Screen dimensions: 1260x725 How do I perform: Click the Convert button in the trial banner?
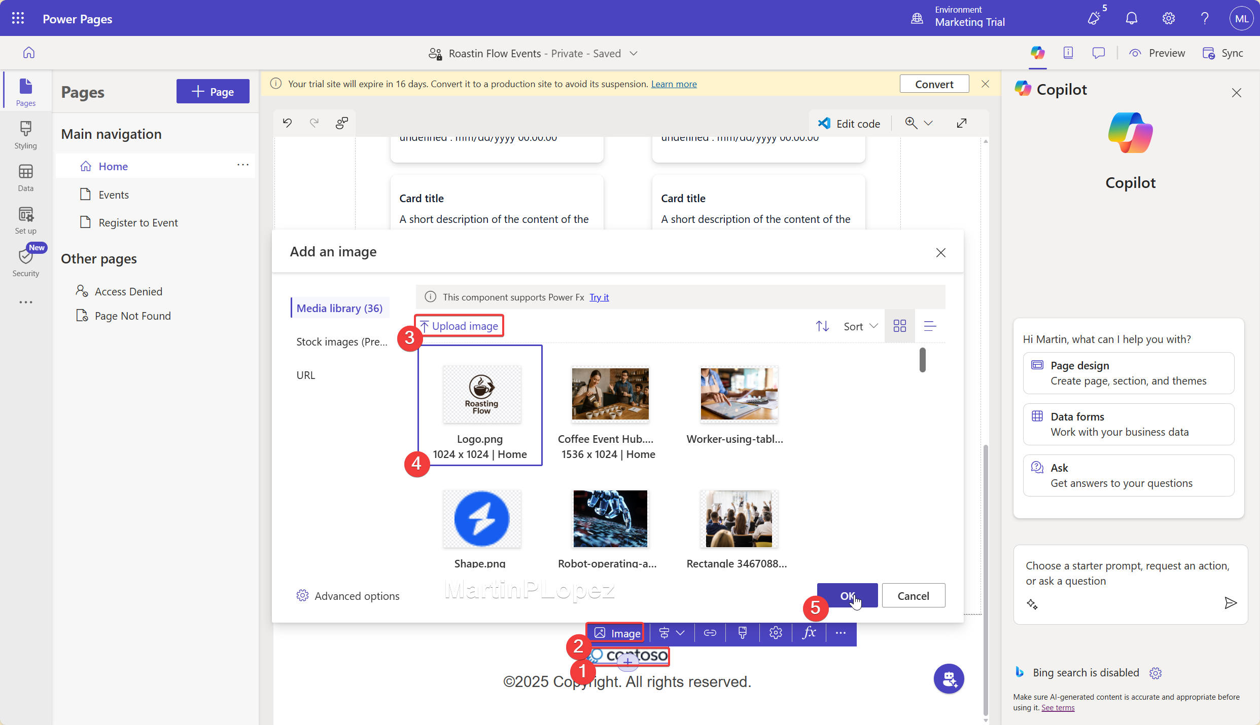[934, 84]
